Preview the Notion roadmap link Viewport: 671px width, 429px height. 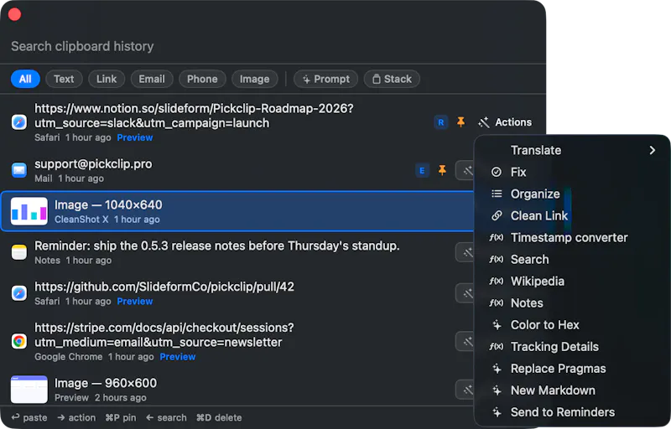135,137
